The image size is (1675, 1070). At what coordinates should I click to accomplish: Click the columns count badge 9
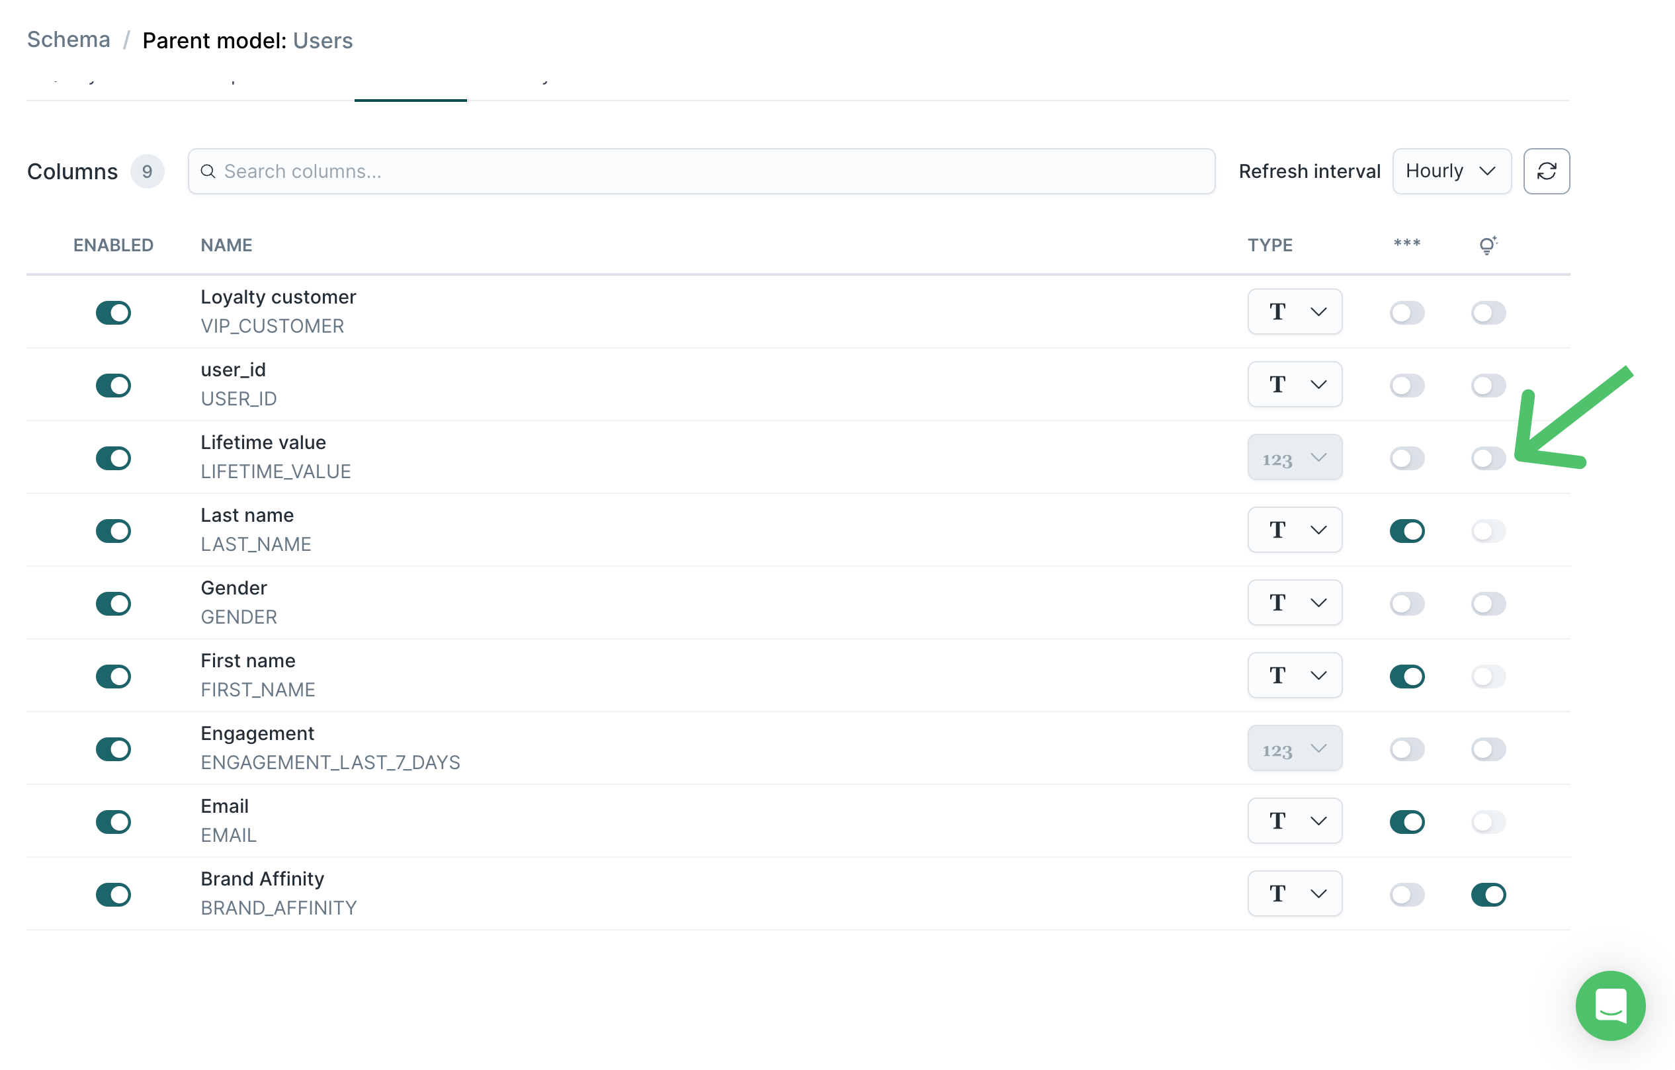click(147, 171)
